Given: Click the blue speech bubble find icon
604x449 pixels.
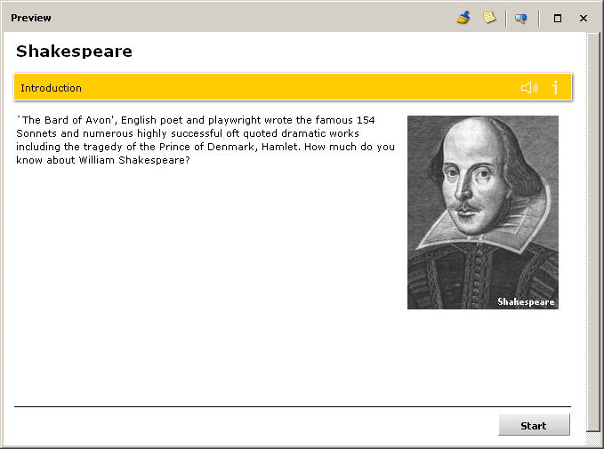Looking at the screenshot, I should (520, 18).
